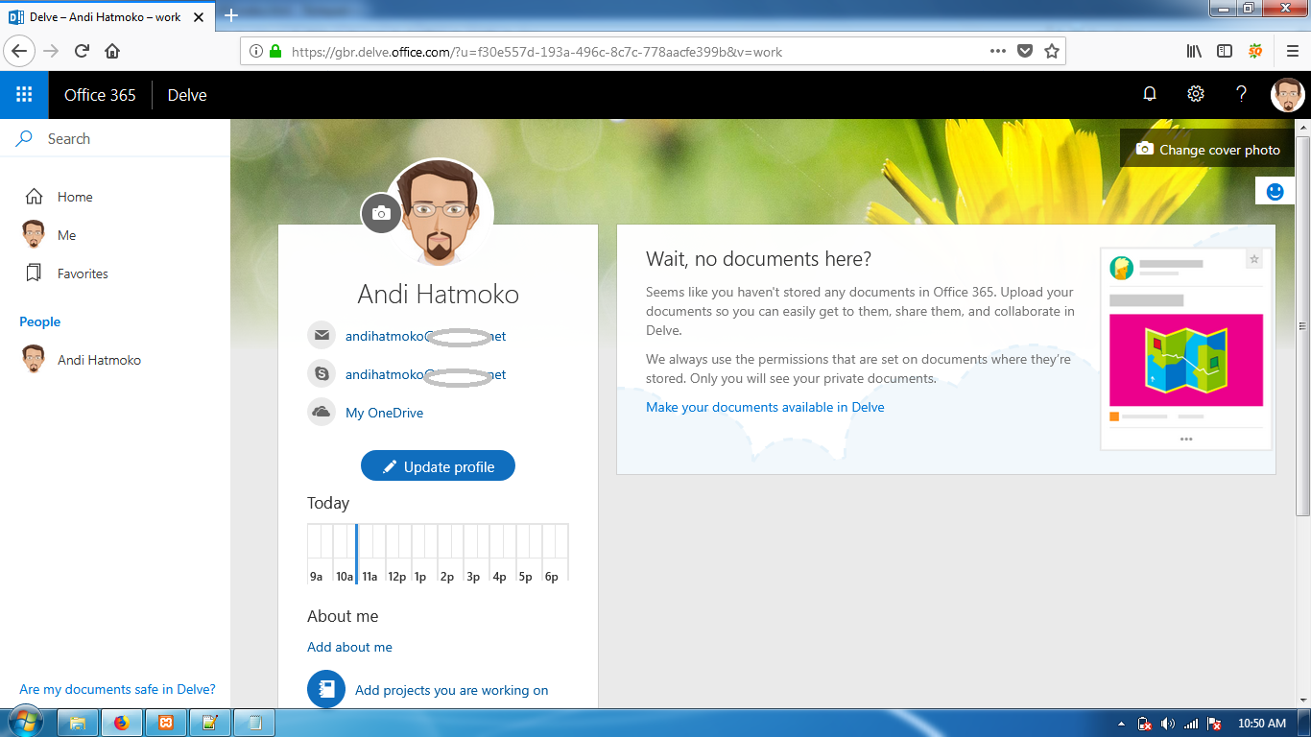Open the Firefox hamburger menu
Screen dimensions: 1311x737
coord(1291,51)
